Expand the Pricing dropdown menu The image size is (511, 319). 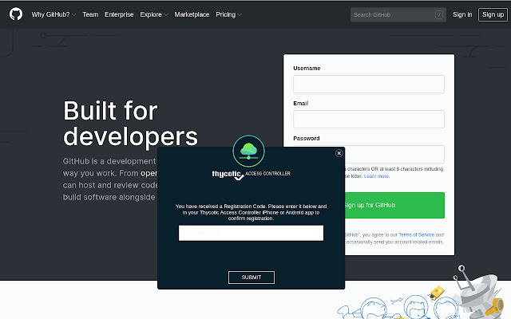(x=228, y=14)
